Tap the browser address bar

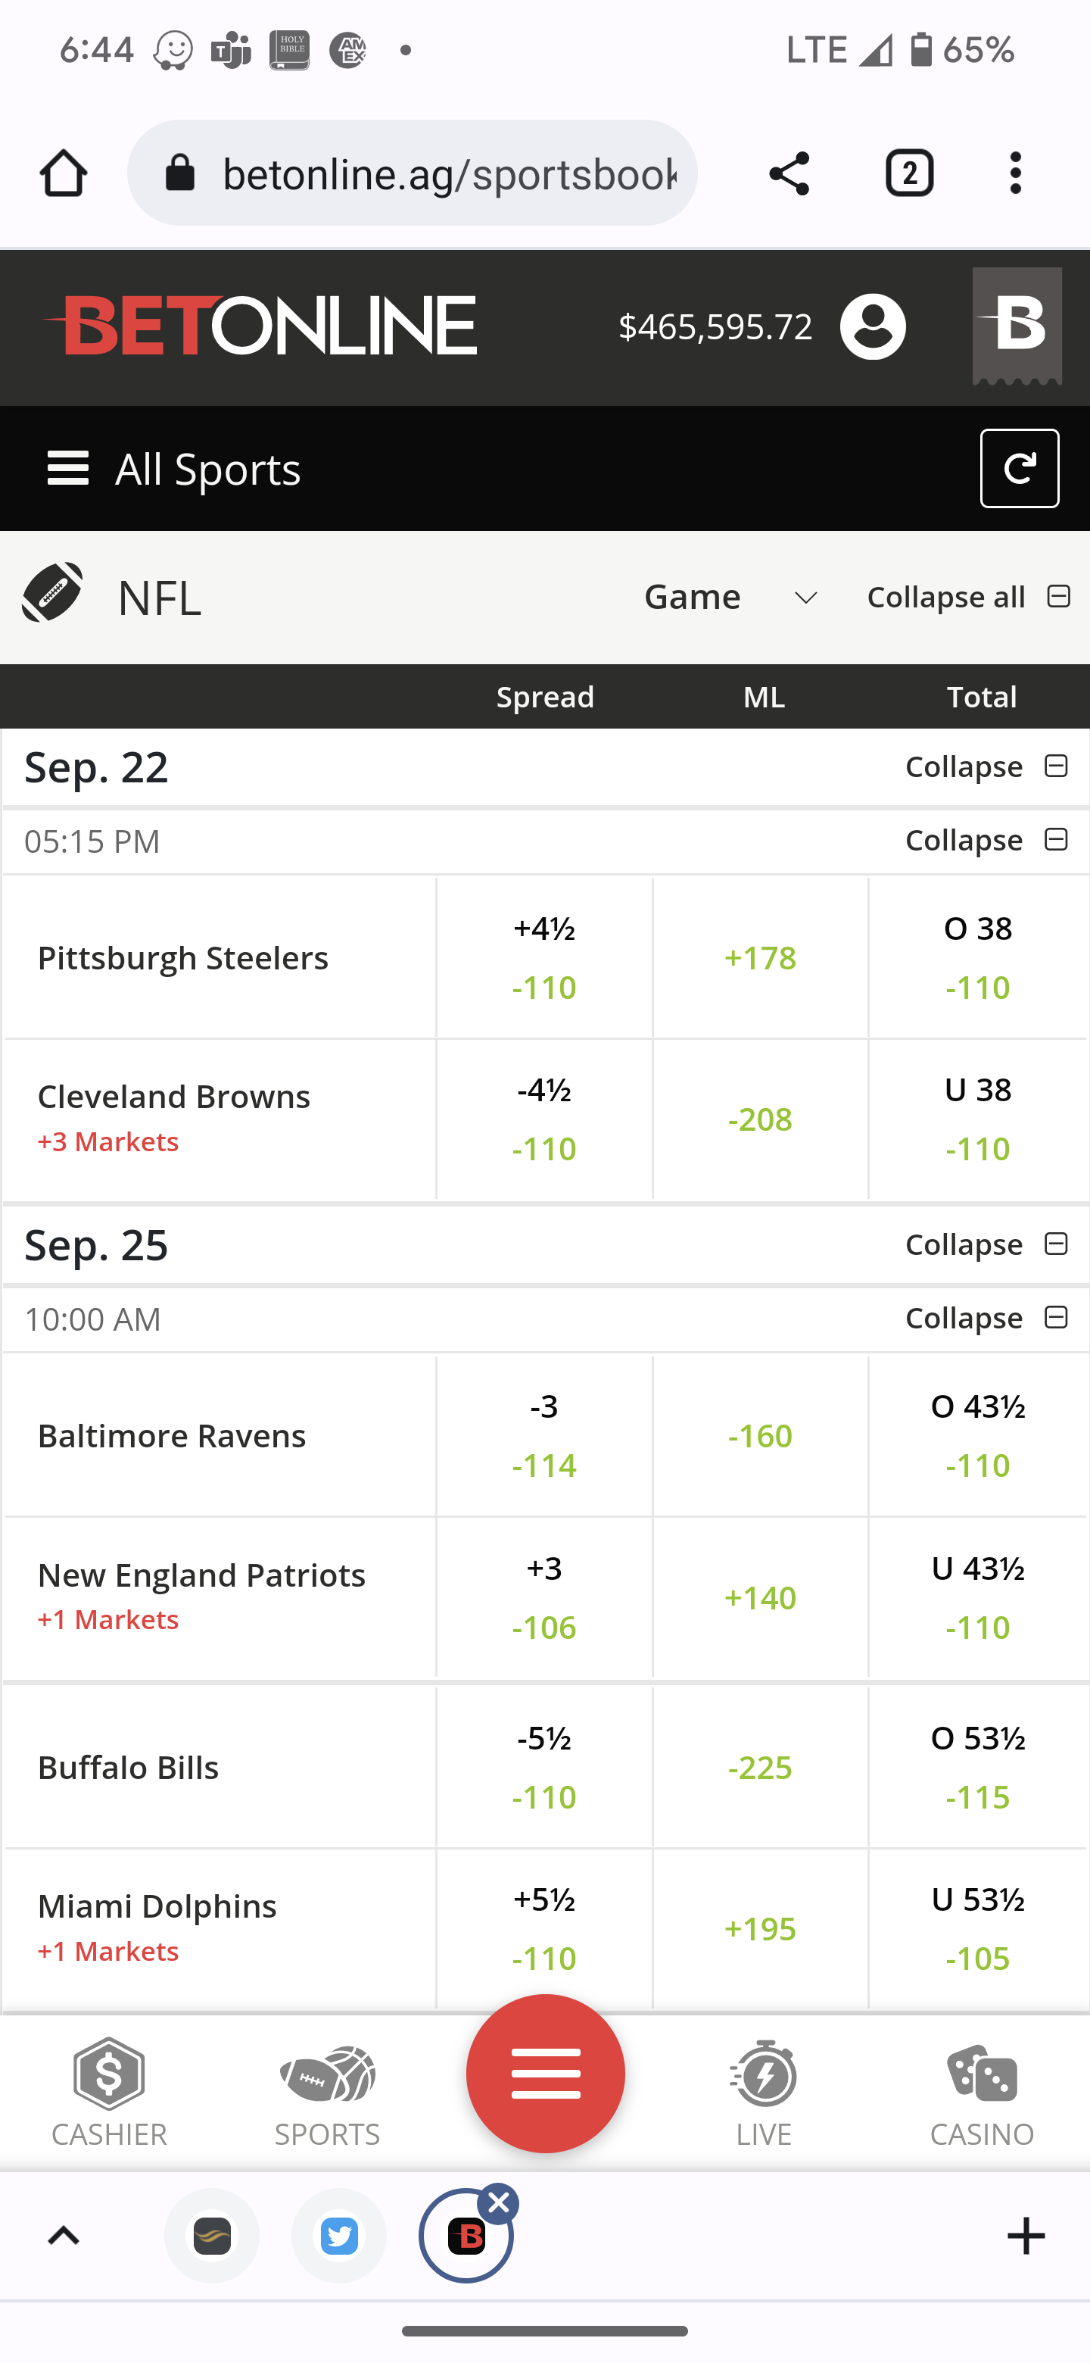tap(413, 173)
